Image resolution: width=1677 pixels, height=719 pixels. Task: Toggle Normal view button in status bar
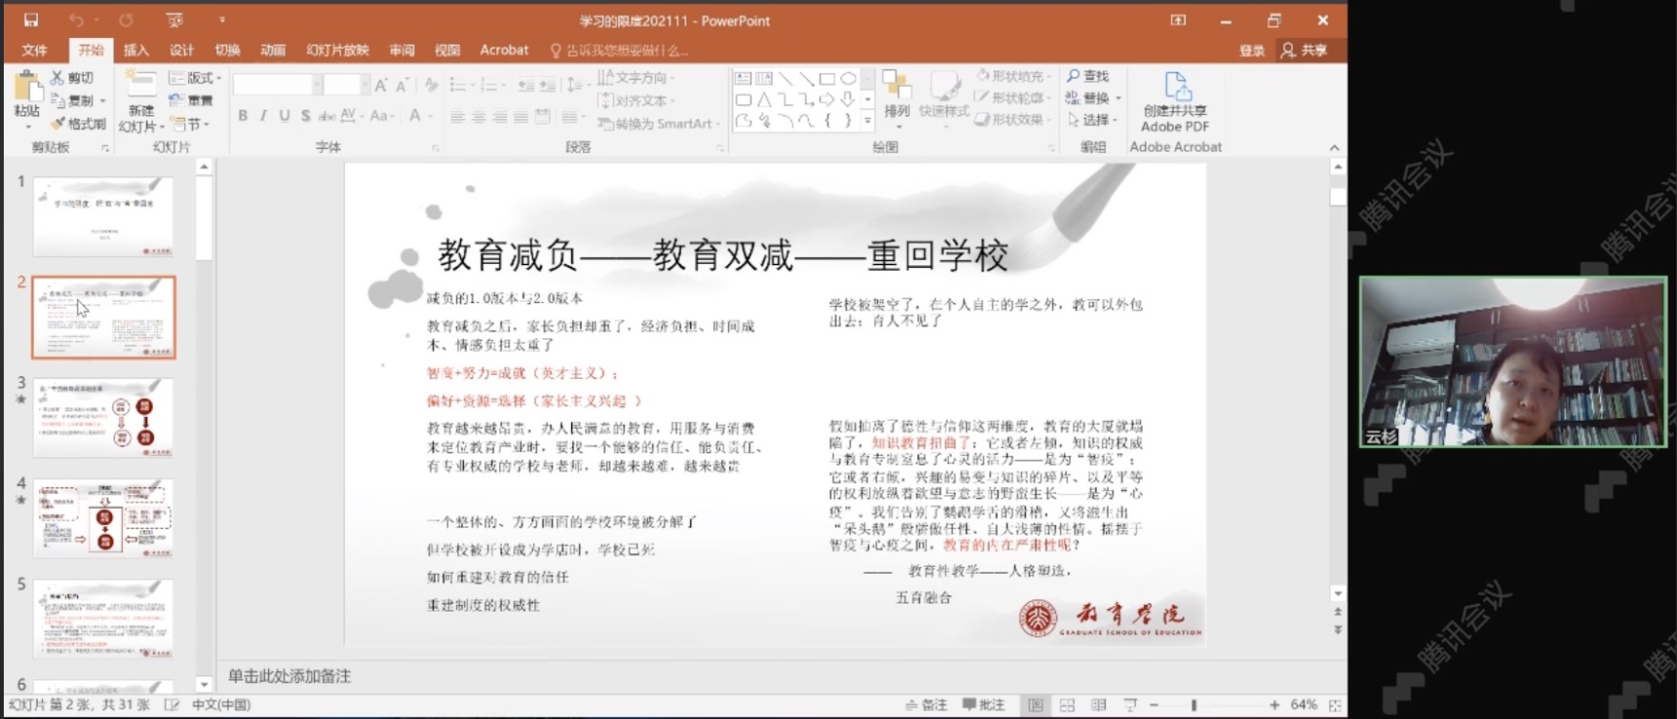[x=1035, y=704]
